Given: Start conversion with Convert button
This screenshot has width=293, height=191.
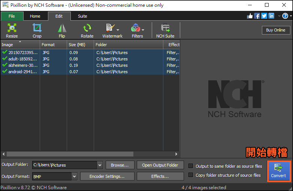Looking at the screenshot, I should point(279,171).
